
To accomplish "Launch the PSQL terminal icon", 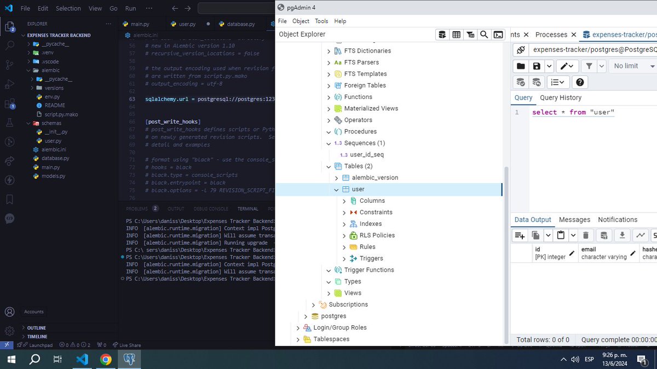I will point(498,34).
